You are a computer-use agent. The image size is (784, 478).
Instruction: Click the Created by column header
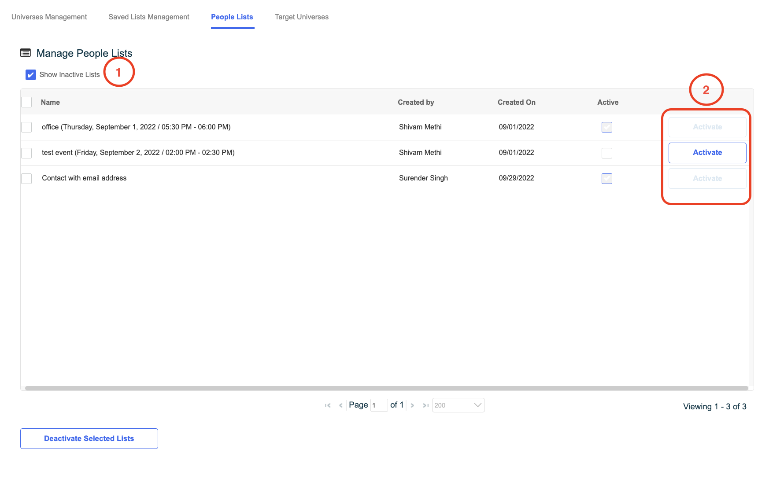[416, 102]
